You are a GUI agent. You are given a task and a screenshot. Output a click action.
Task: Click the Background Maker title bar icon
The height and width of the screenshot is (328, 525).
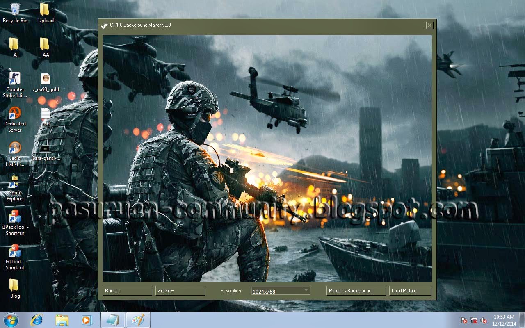(105, 25)
